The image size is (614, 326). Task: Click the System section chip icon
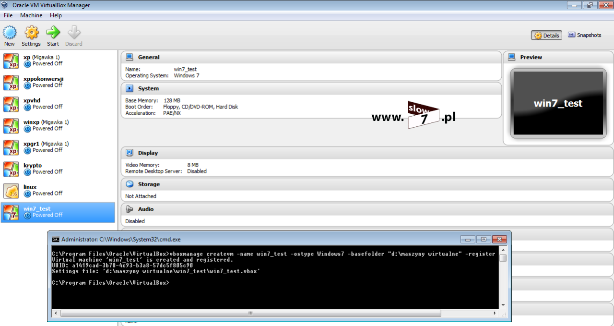coord(129,88)
